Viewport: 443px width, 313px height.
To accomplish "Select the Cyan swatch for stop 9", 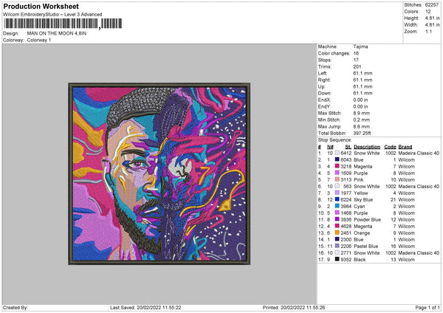I will tap(337, 206).
